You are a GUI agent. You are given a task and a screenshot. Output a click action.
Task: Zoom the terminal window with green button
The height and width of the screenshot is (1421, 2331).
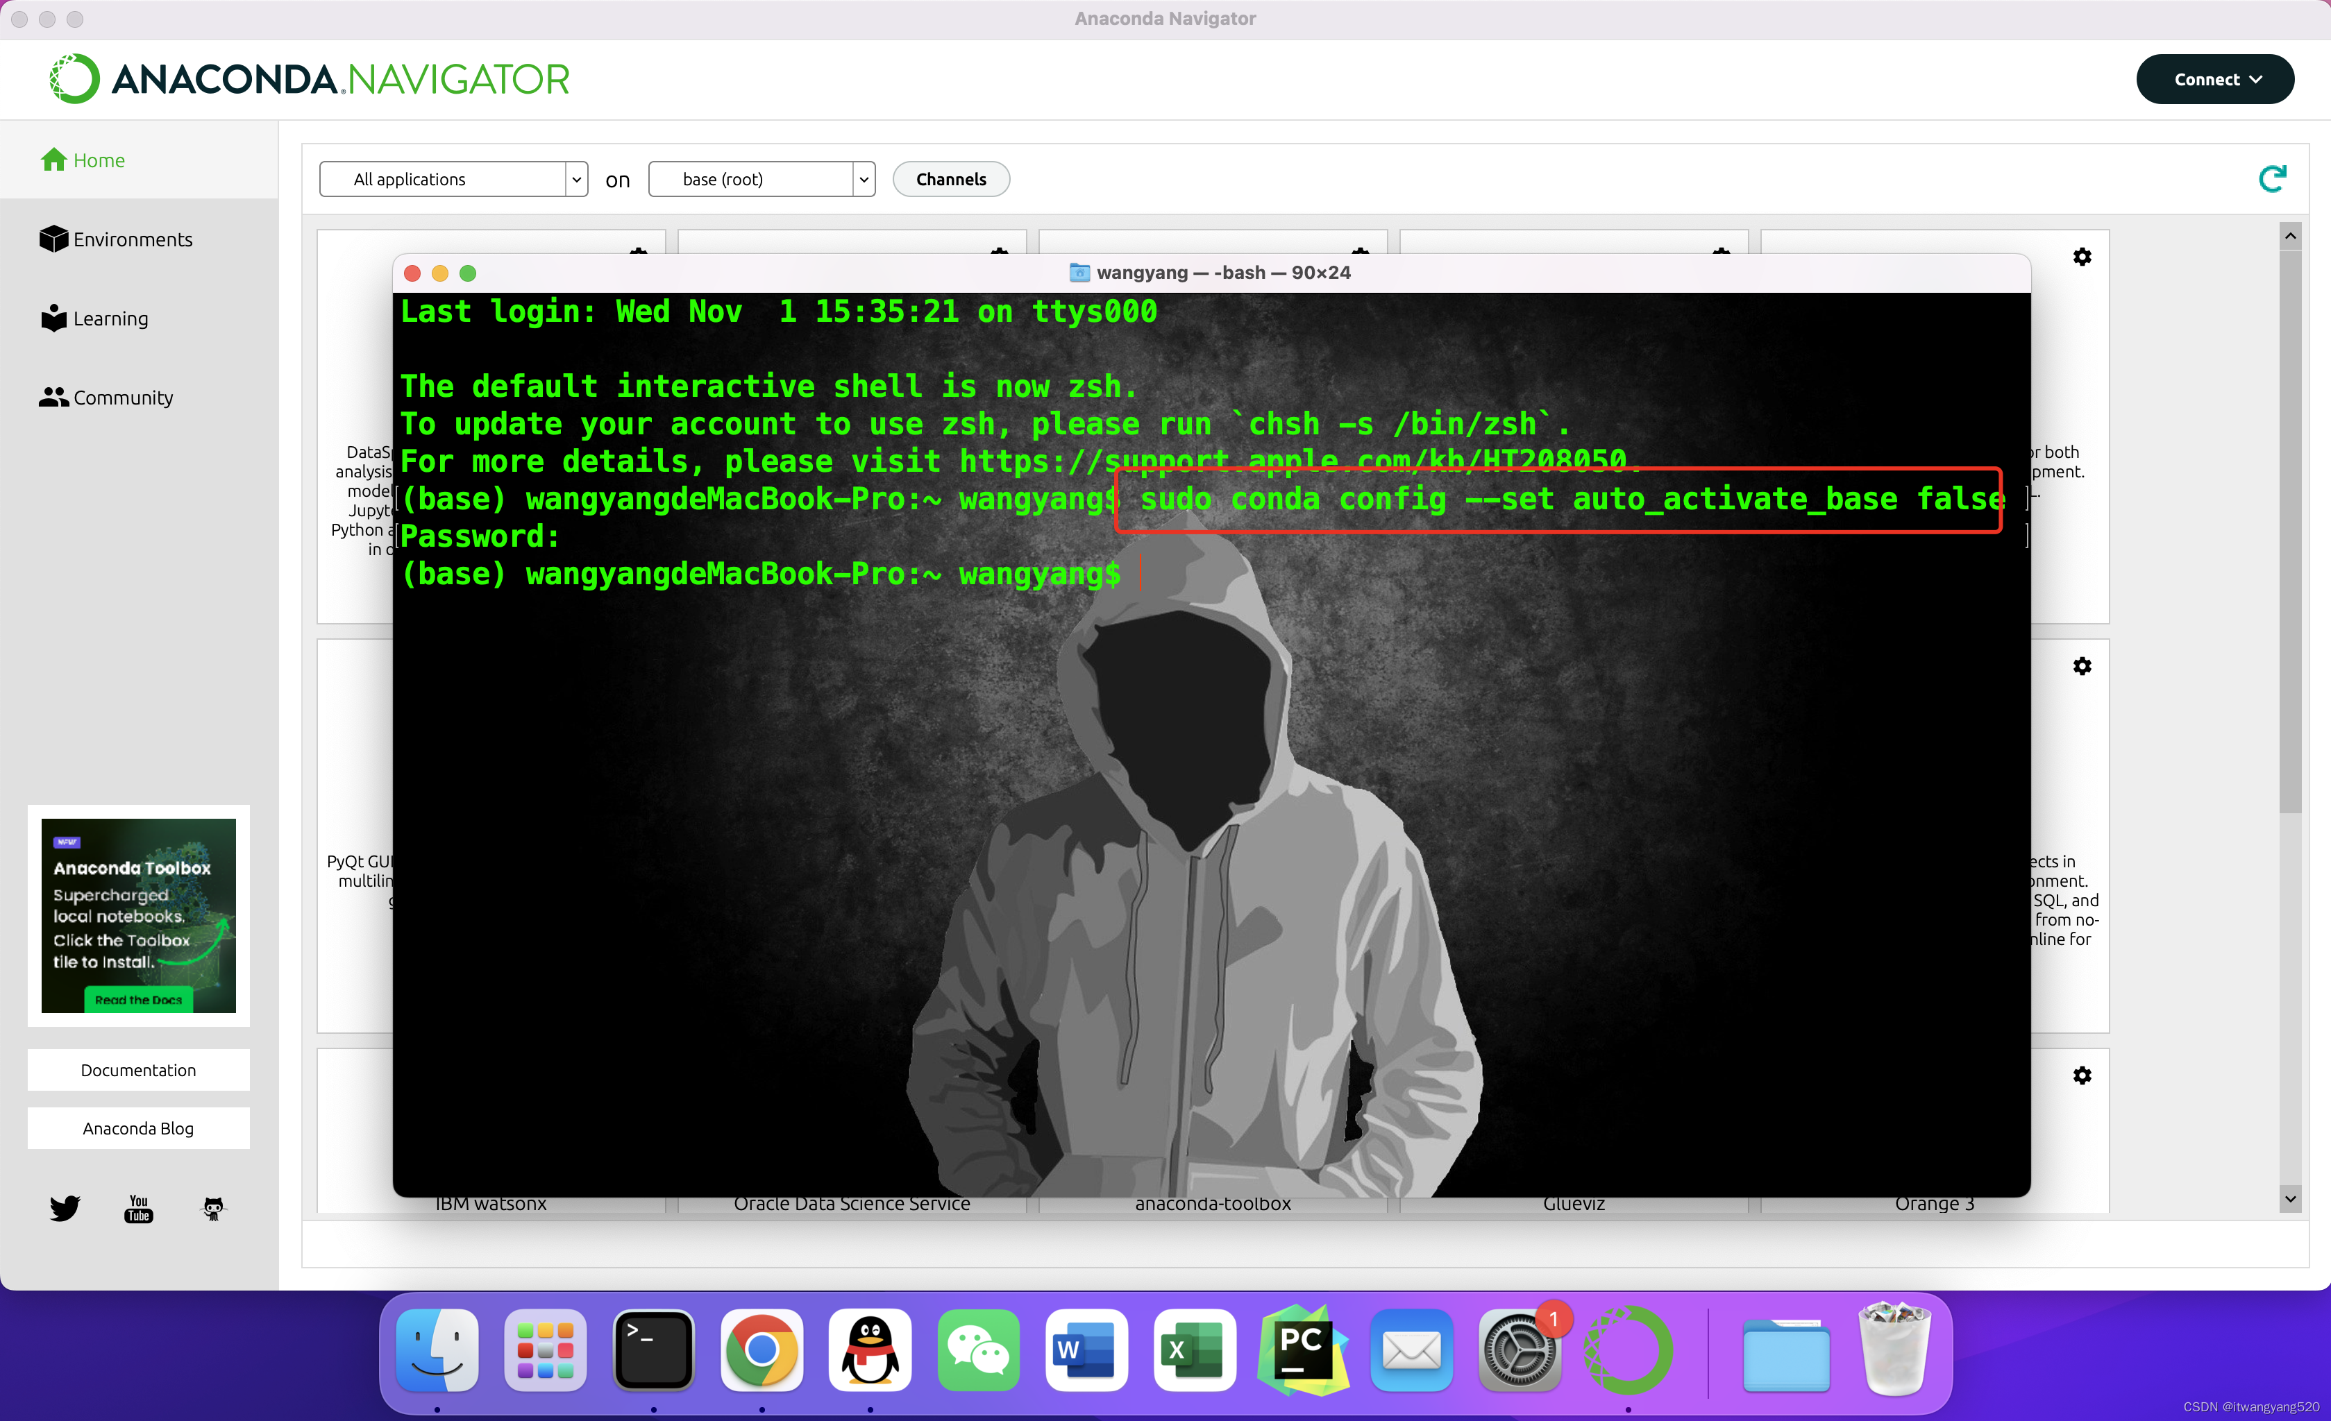click(467, 273)
